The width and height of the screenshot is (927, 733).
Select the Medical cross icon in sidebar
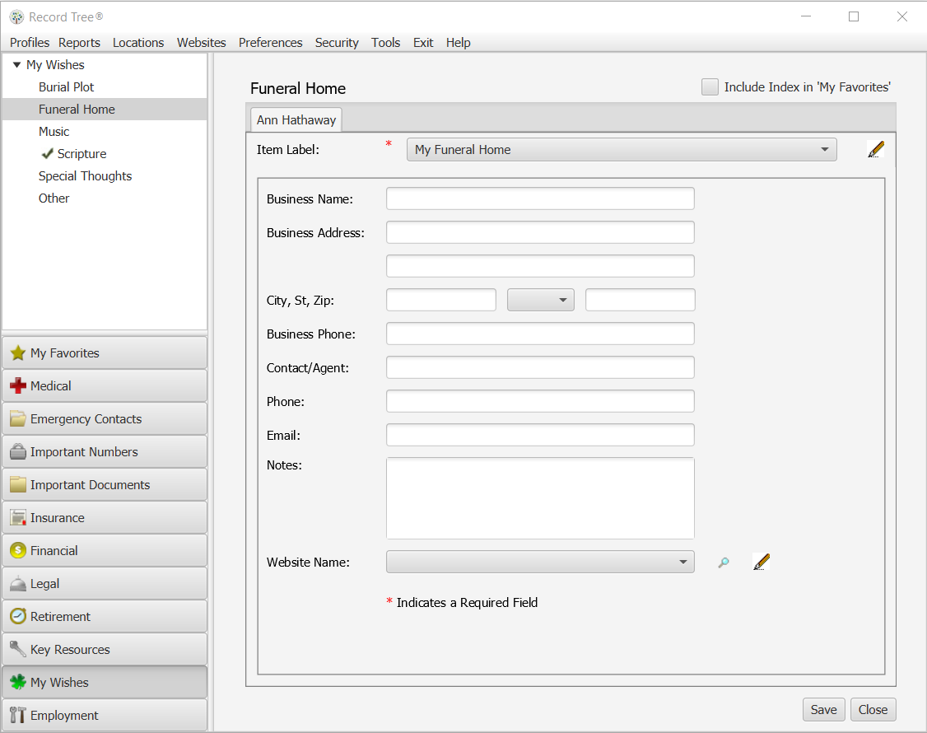coord(18,385)
